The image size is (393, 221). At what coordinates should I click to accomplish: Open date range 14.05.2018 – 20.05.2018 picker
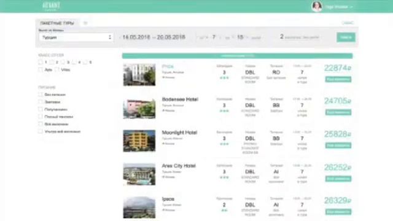pos(154,37)
